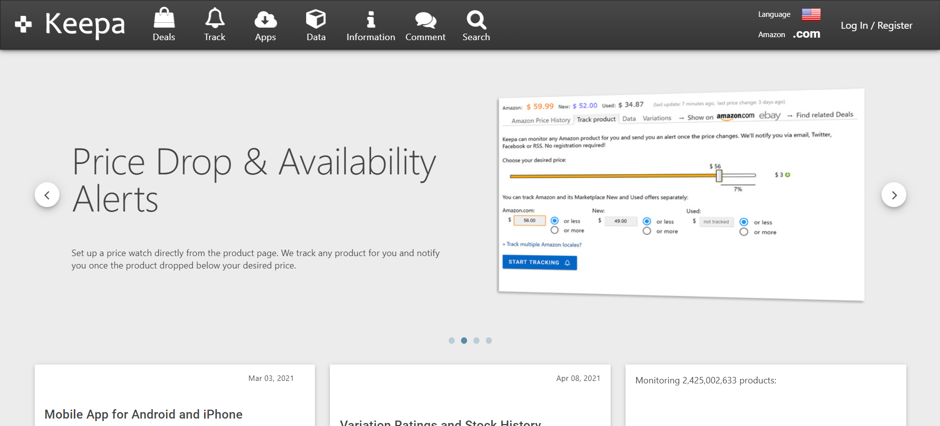Select Used 'or less' radio button
The height and width of the screenshot is (426, 940).
point(744,222)
